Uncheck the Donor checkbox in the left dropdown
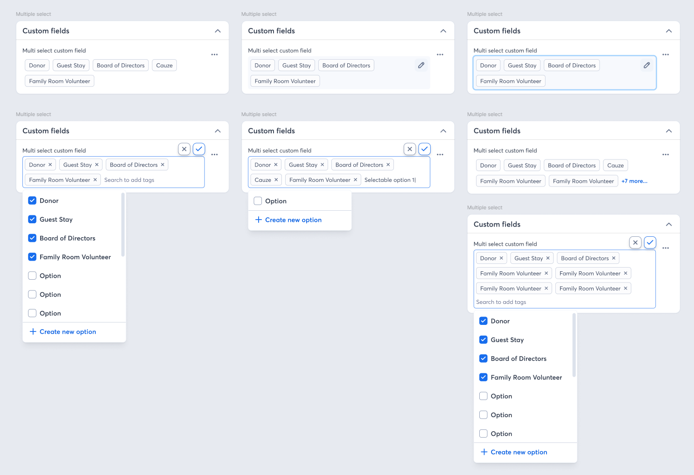The height and width of the screenshot is (475, 694). coord(32,200)
